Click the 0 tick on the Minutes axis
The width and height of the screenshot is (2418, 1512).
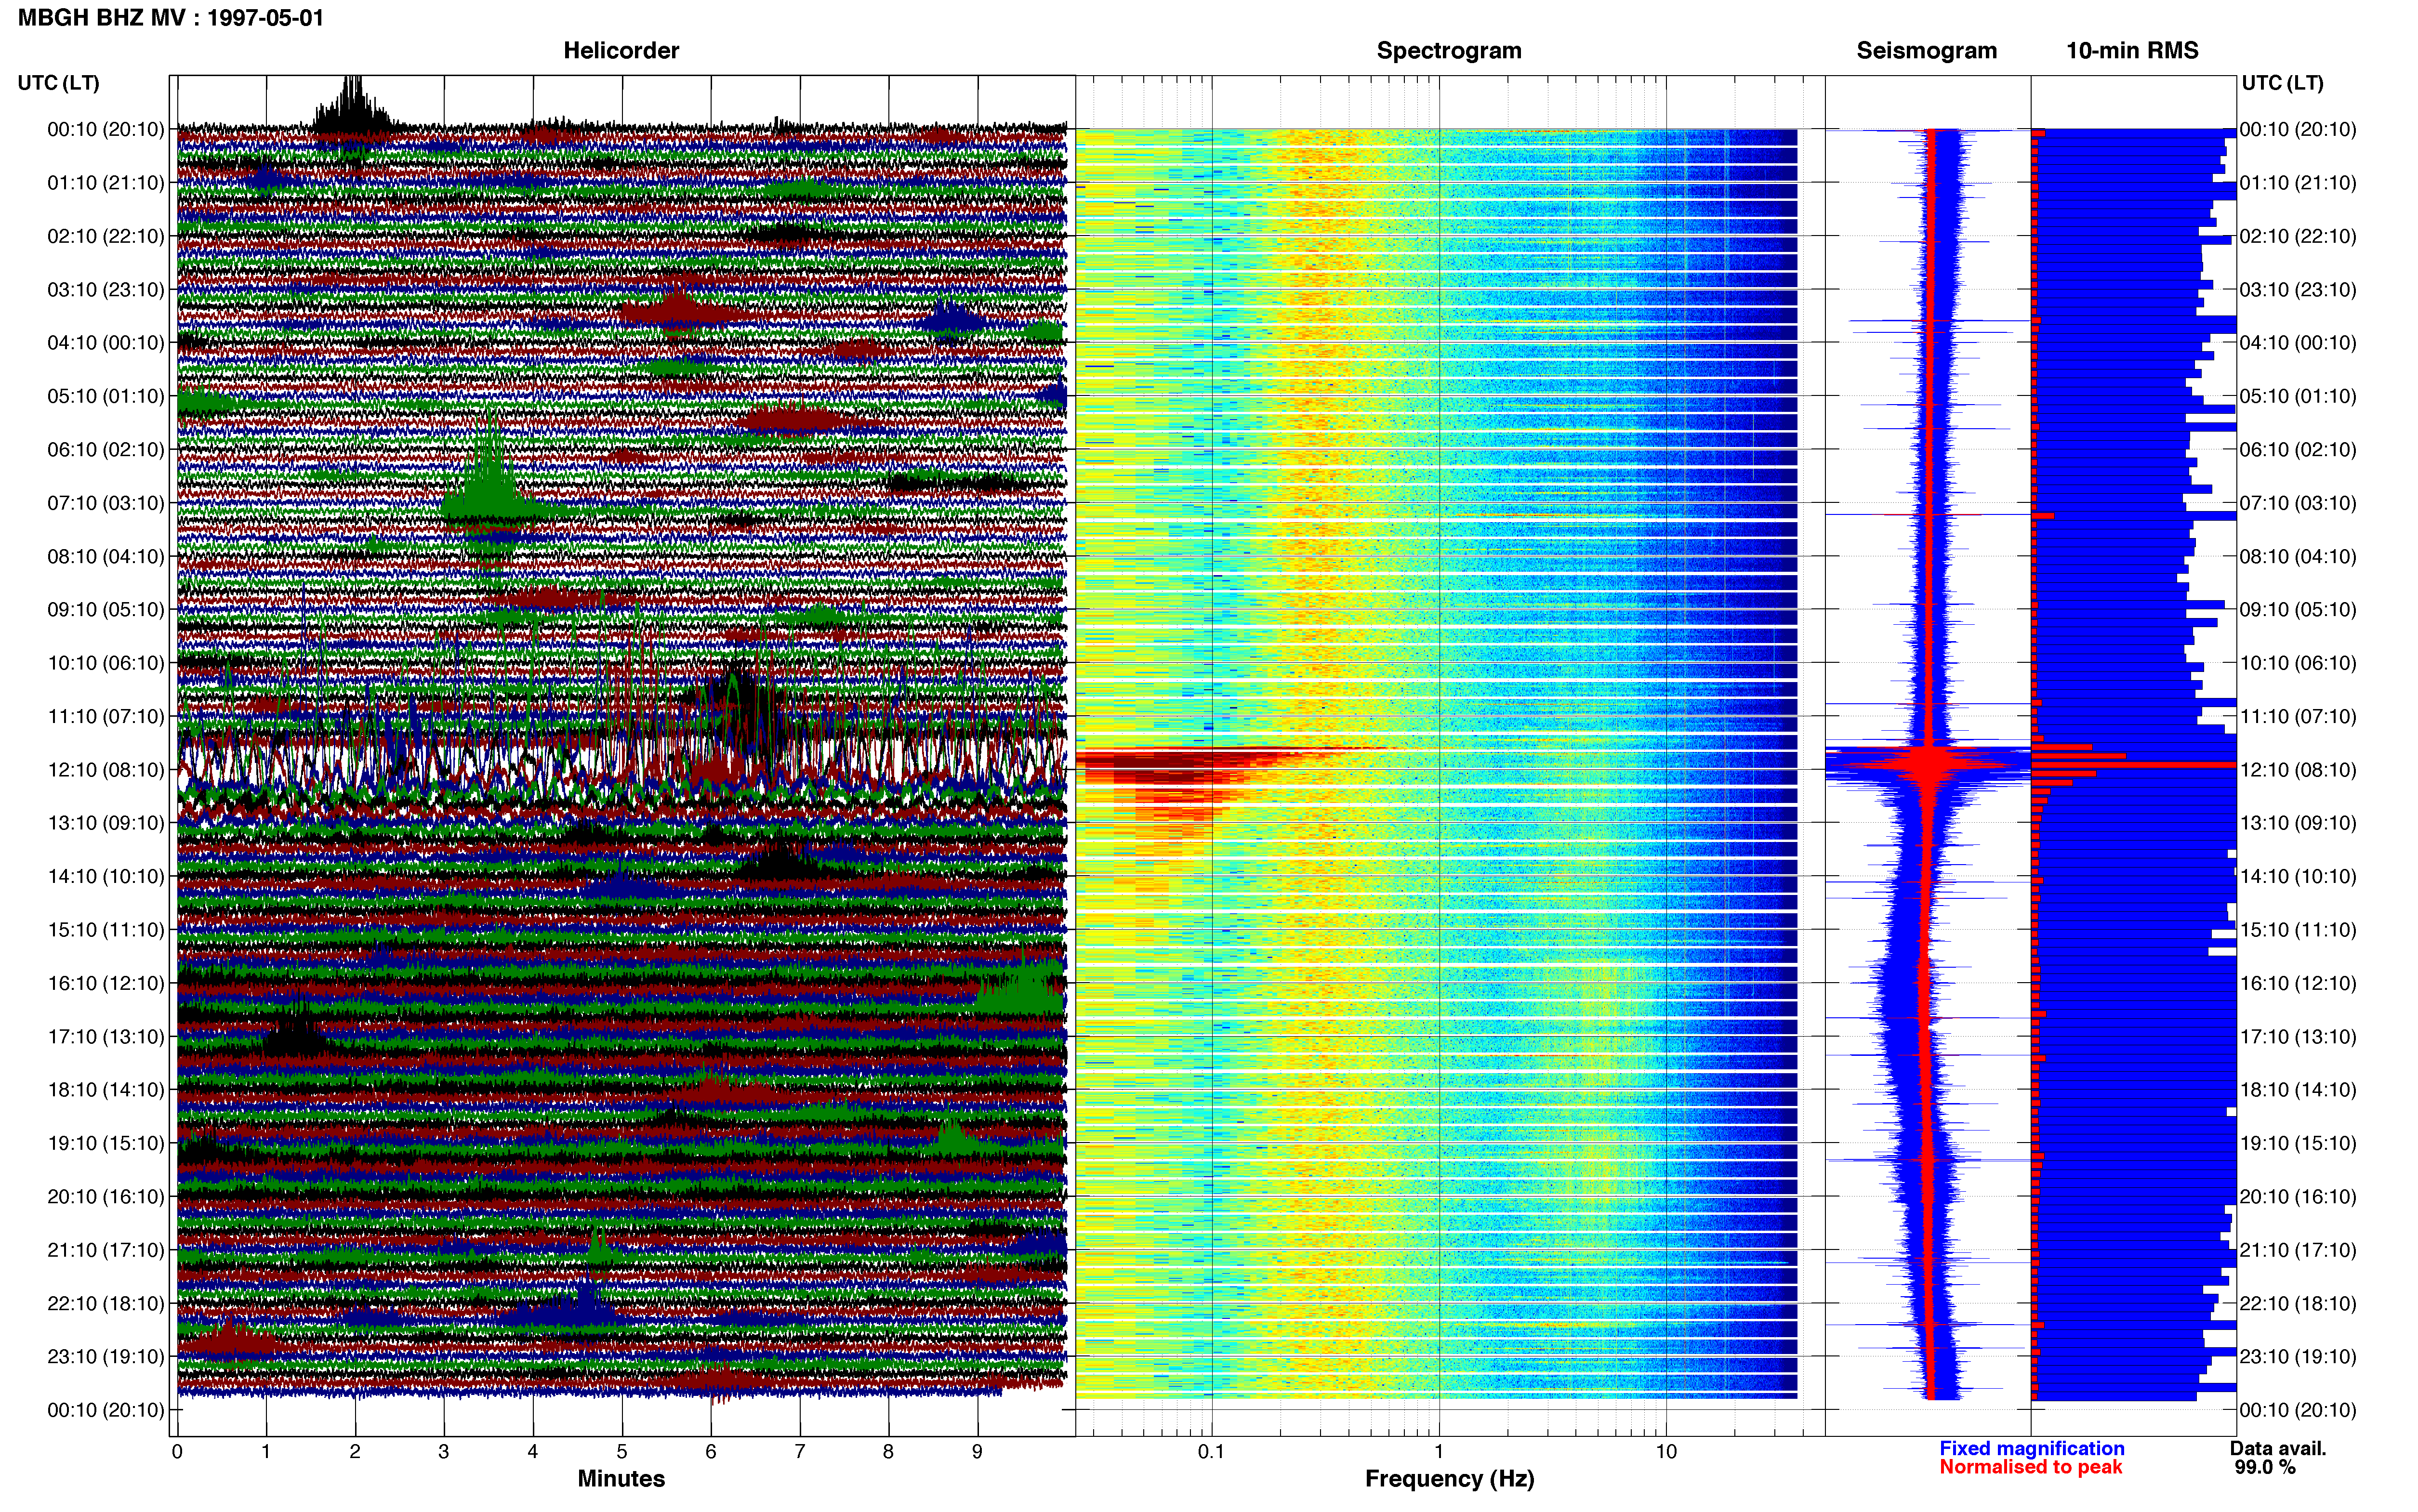(177, 1452)
